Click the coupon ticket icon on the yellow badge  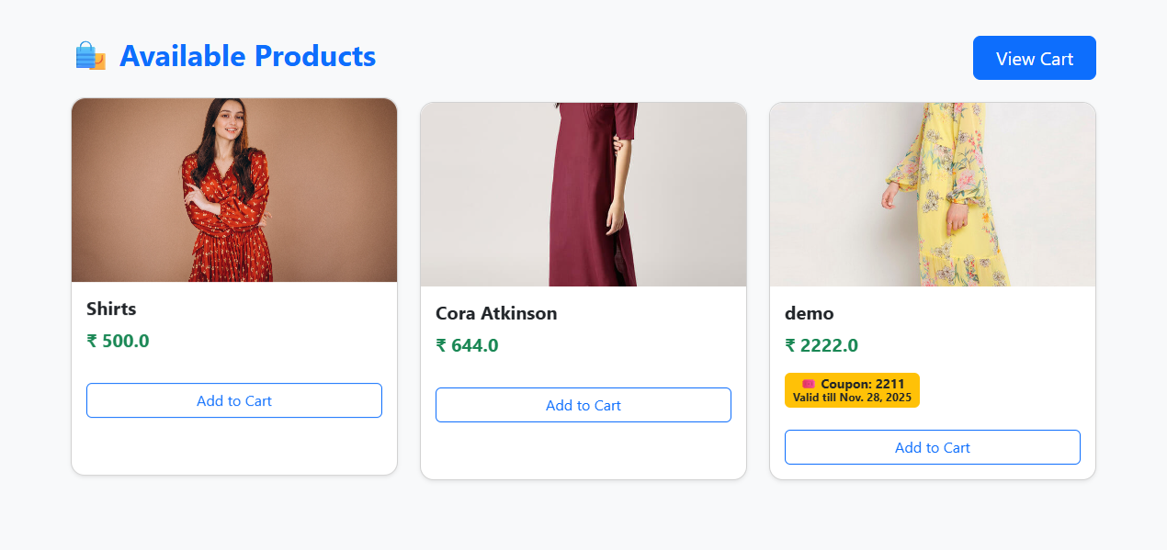(x=810, y=384)
